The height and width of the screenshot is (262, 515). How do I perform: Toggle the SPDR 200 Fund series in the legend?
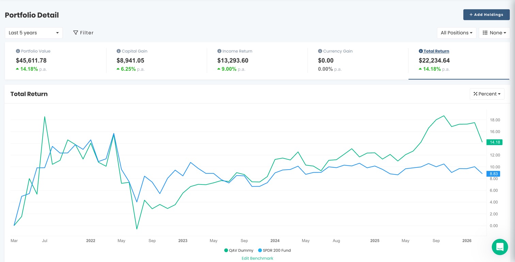pos(275,250)
